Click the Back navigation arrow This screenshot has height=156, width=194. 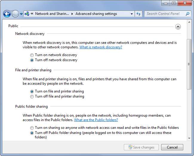tap(7, 14)
